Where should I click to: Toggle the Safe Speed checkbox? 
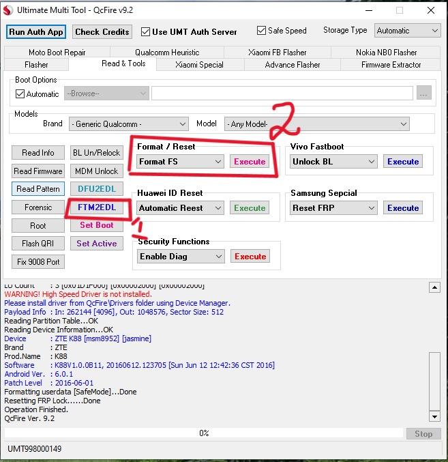pyautogui.click(x=262, y=31)
